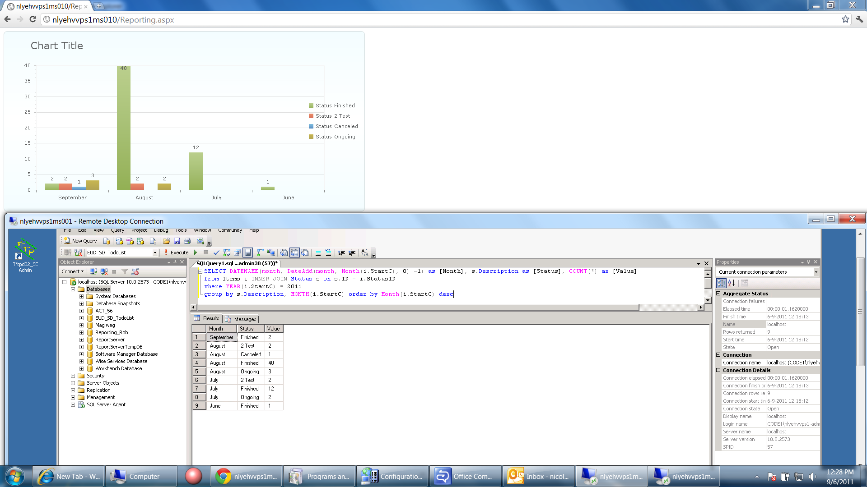Click the Parse query checkmark icon

click(x=216, y=253)
